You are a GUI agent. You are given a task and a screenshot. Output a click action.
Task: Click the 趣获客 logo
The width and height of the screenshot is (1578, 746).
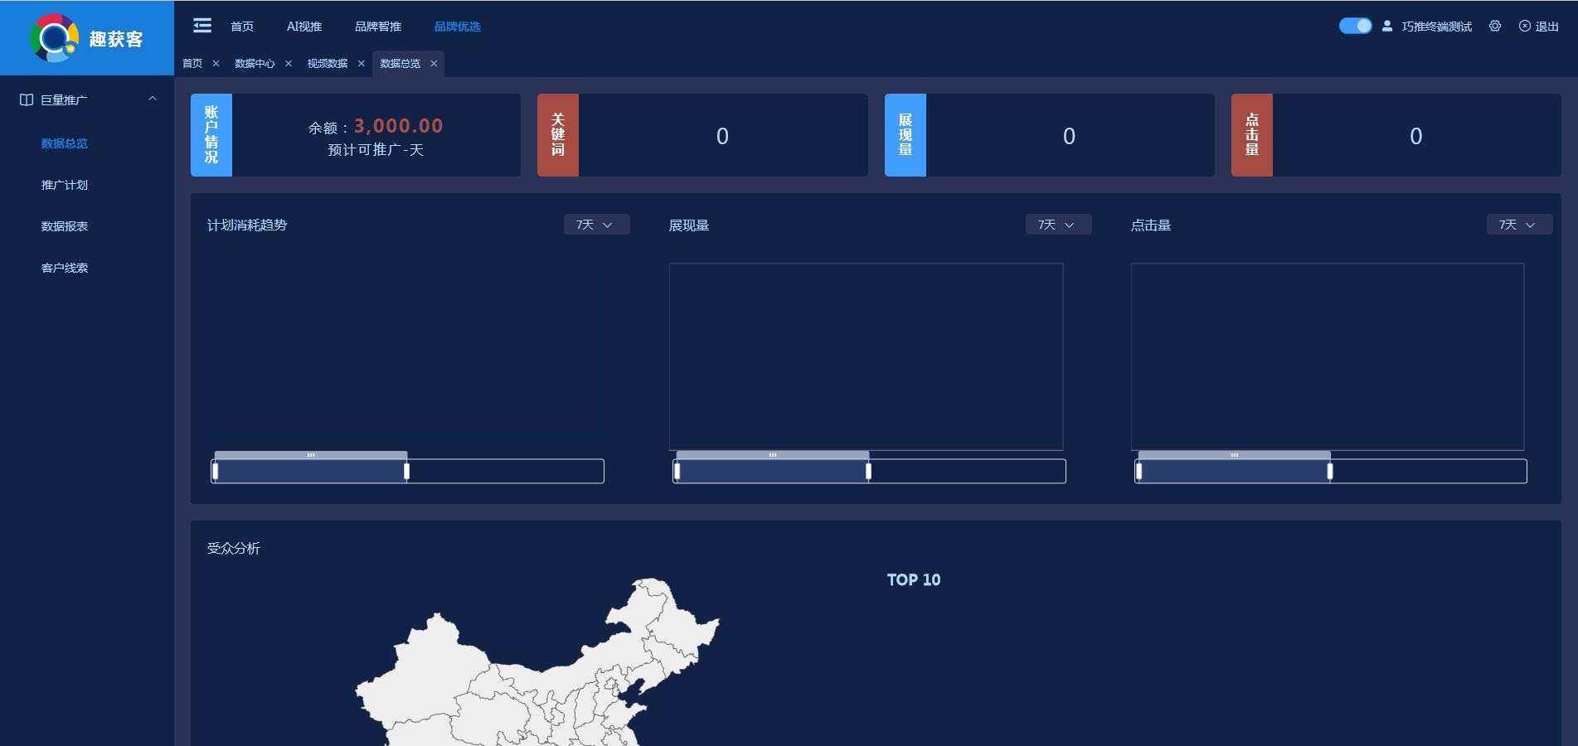[x=87, y=38]
